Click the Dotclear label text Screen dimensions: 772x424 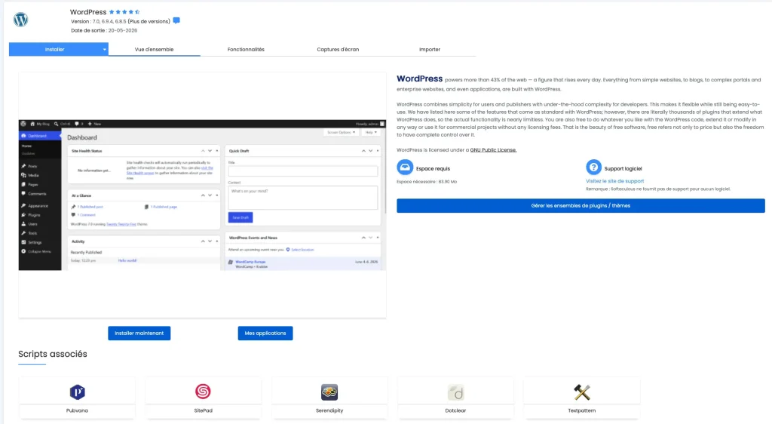coord(455,410)
